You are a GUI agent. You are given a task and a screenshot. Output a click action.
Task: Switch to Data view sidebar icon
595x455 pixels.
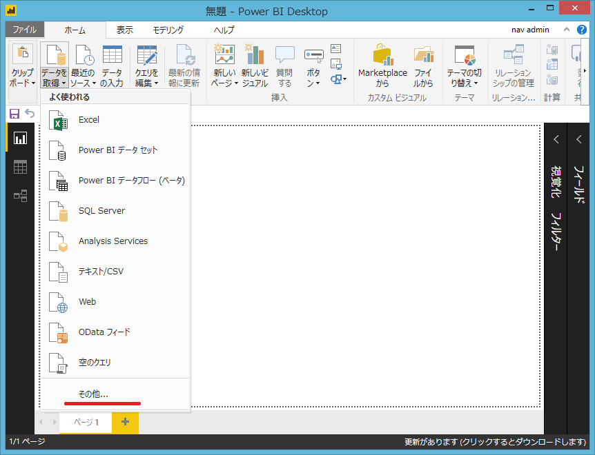(20, 167)
